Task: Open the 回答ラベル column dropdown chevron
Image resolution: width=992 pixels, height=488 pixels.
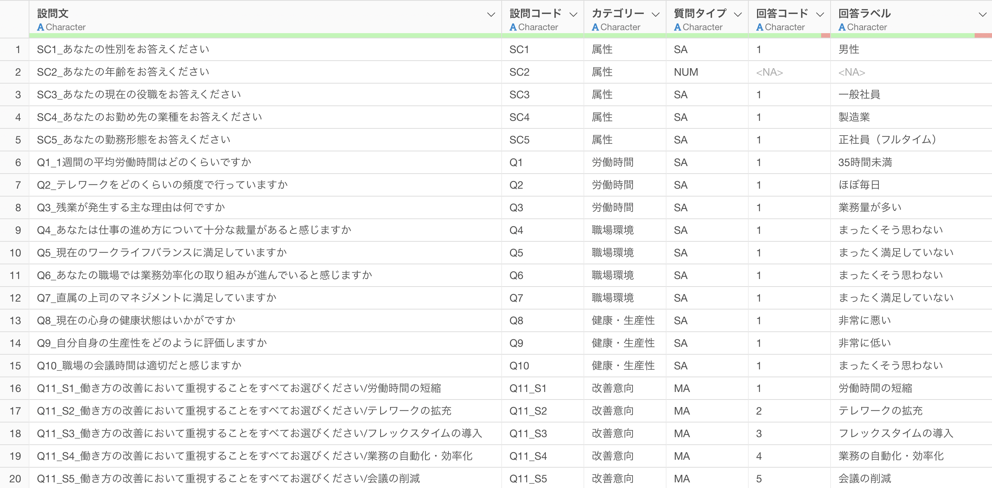Action: (x=982, y=15)
